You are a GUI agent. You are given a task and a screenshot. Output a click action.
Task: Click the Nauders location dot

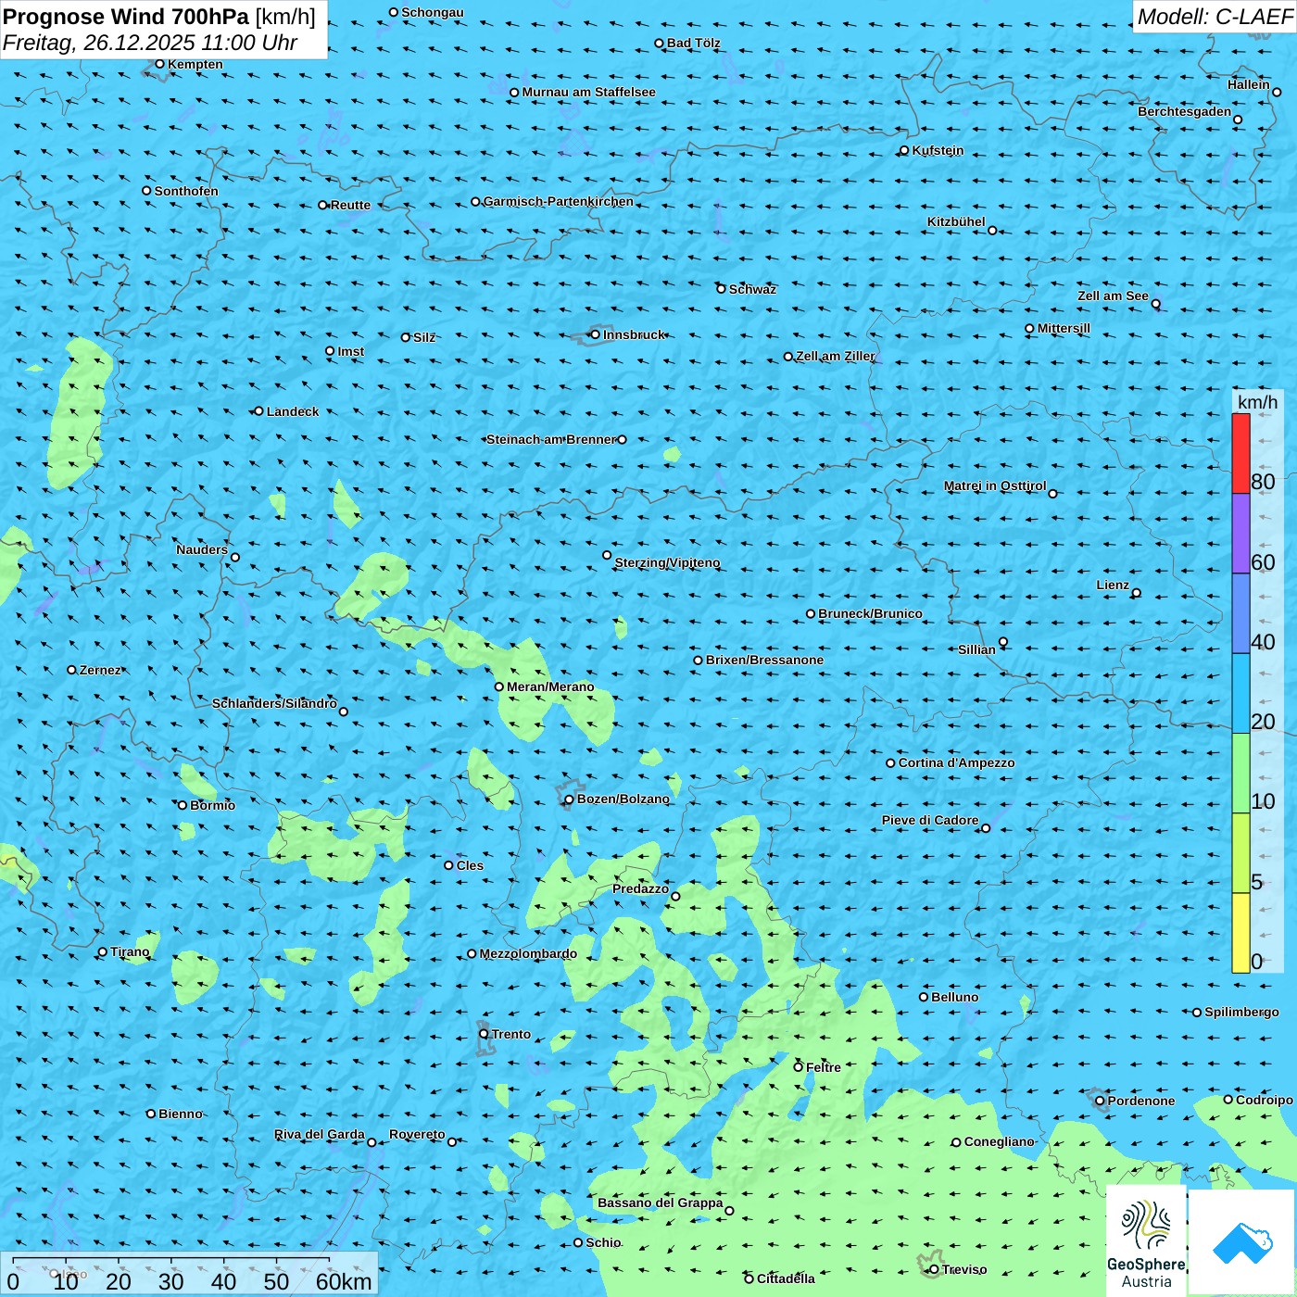(235, 557)
